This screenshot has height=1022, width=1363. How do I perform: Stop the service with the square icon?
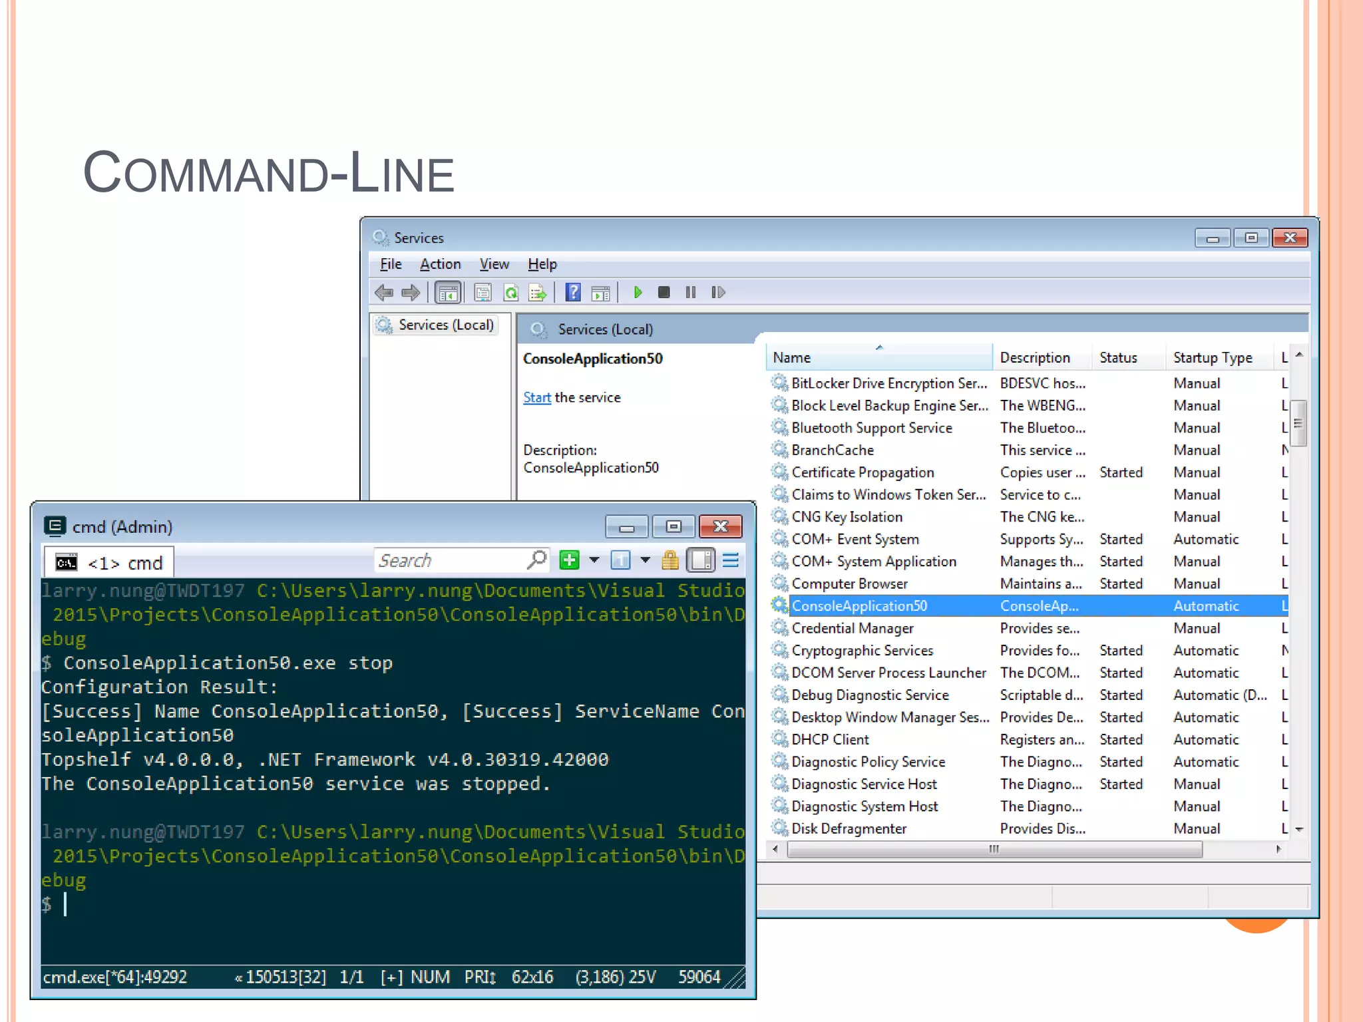point(664,292)
